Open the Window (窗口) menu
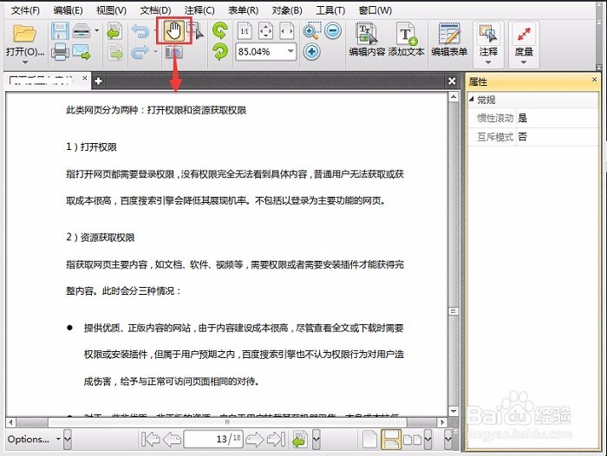Image resolution: width=607 pixels, height=456 pixels. 375,10
